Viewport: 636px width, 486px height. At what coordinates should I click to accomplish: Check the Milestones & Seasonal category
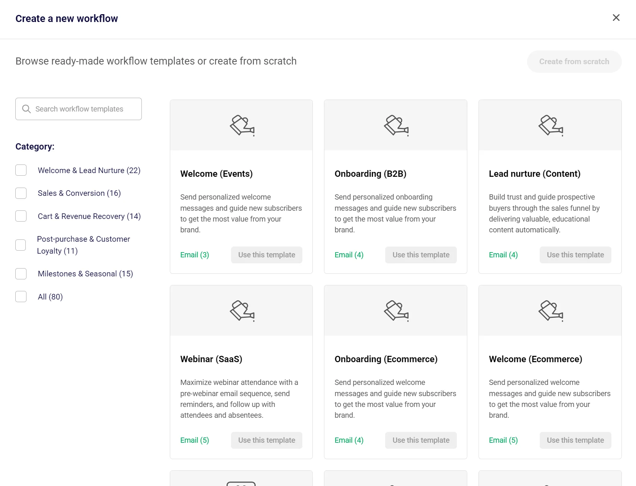(21, 274)
